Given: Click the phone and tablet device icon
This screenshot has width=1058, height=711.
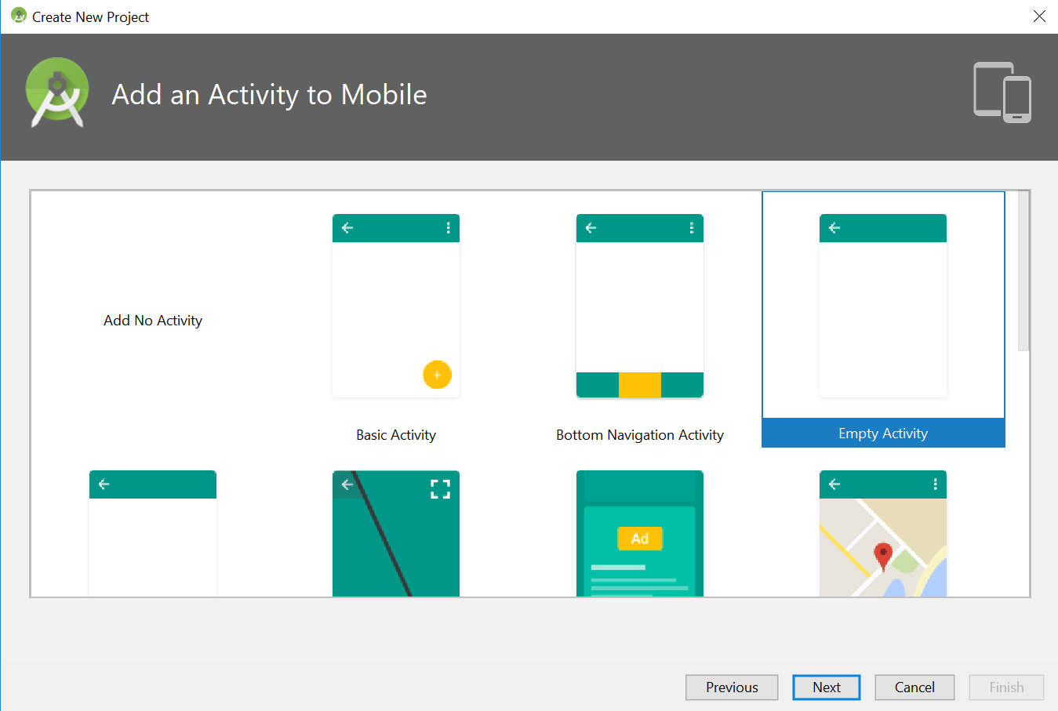Looking at the screenshot, I should point(1002,93).
